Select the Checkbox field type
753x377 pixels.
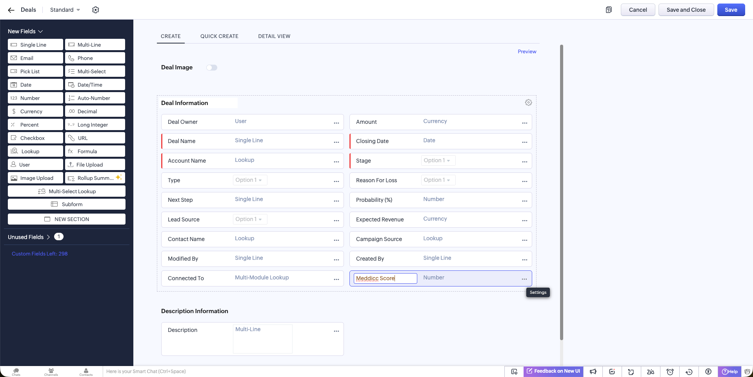(x=35, y=138)
